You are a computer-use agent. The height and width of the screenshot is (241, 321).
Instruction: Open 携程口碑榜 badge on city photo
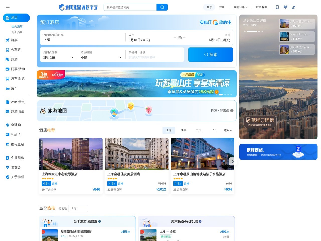pyautogui.click(x=260, y=122)
